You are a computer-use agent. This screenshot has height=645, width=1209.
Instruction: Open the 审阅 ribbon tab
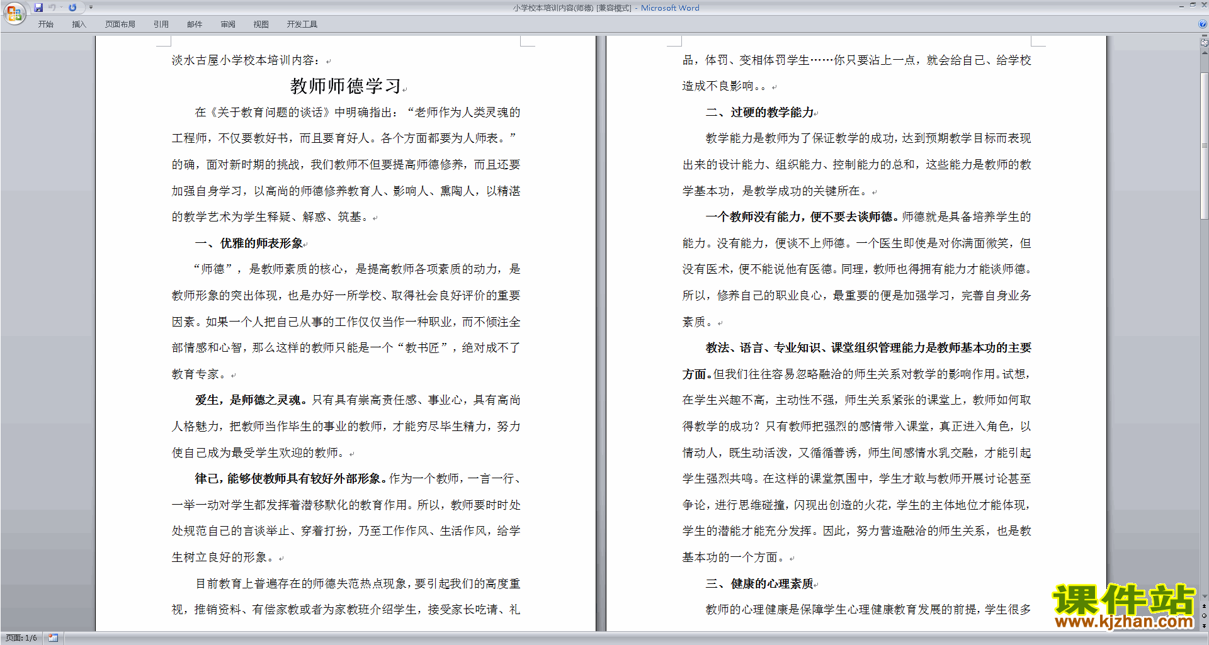(x=228, y=24)
